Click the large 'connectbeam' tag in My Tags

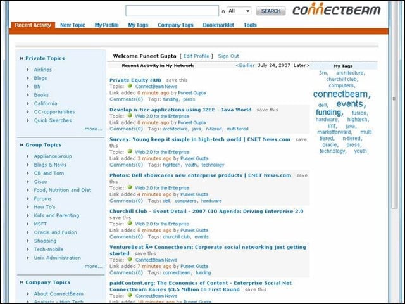(x=342, y=94)
